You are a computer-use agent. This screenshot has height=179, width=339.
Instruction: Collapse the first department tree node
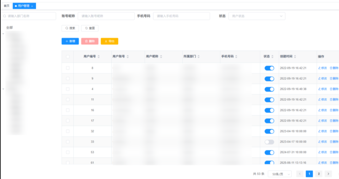(3, 34)
